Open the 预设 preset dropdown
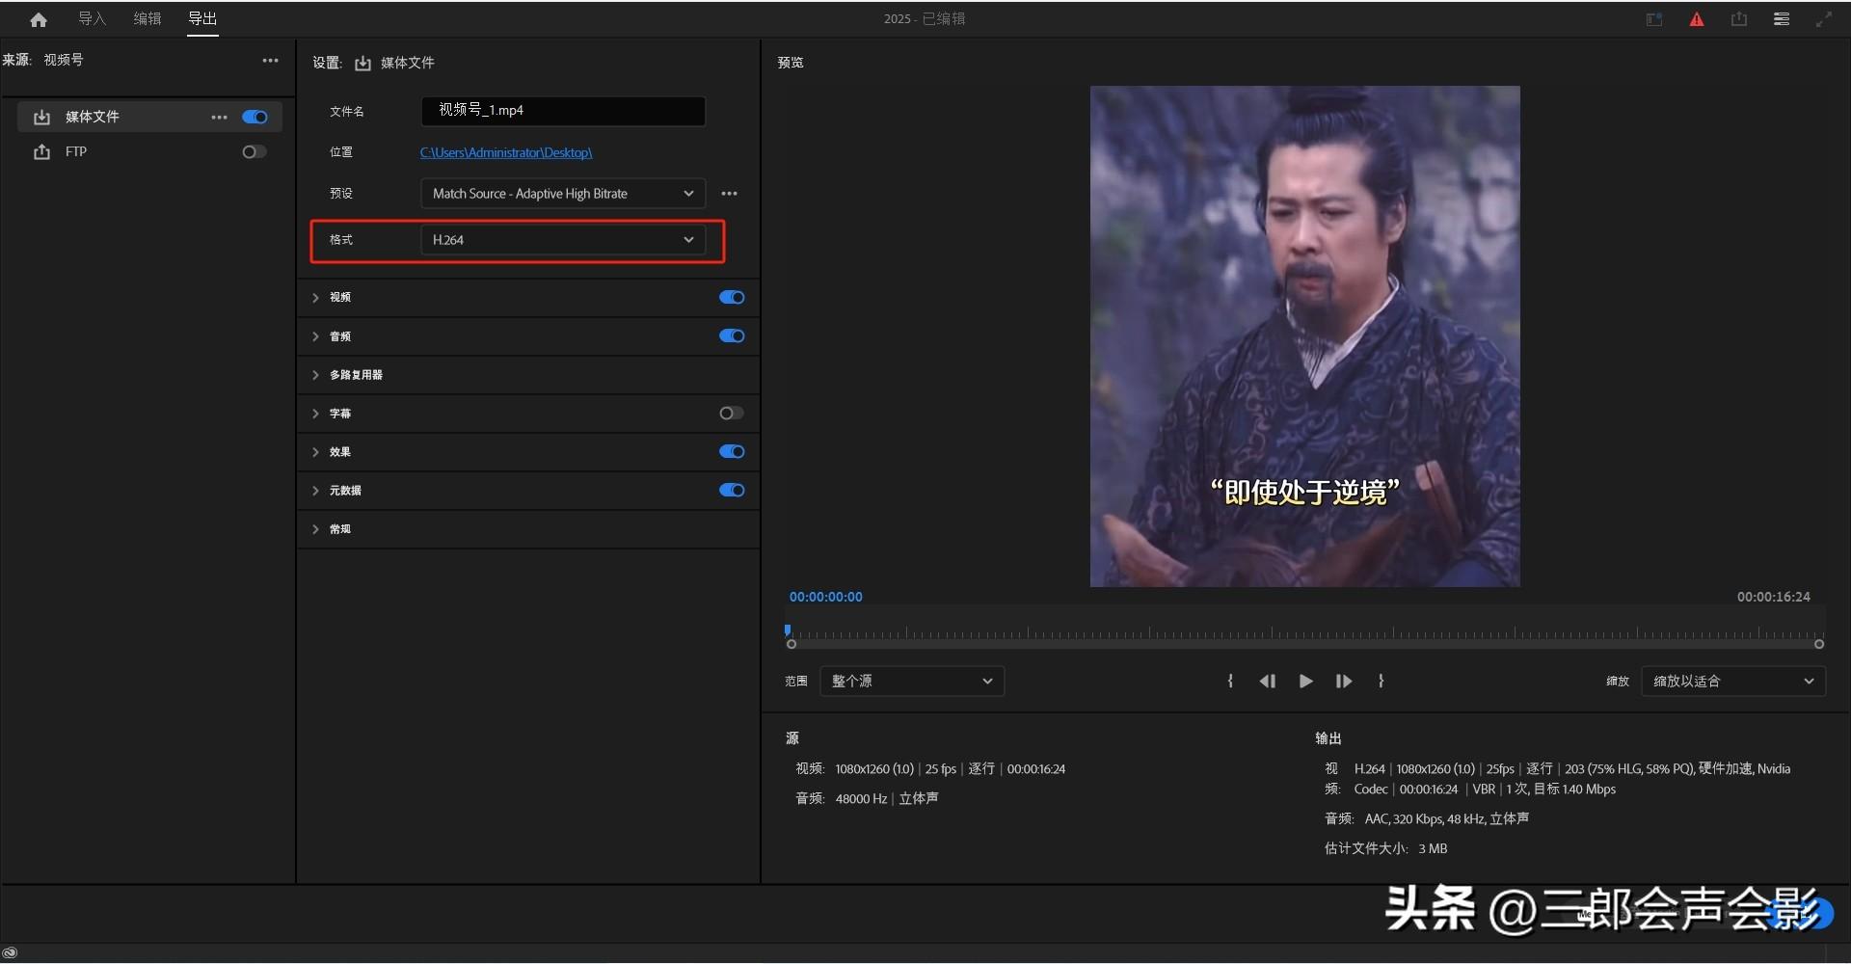The image size is (1851, 964). tap(563, 194)
